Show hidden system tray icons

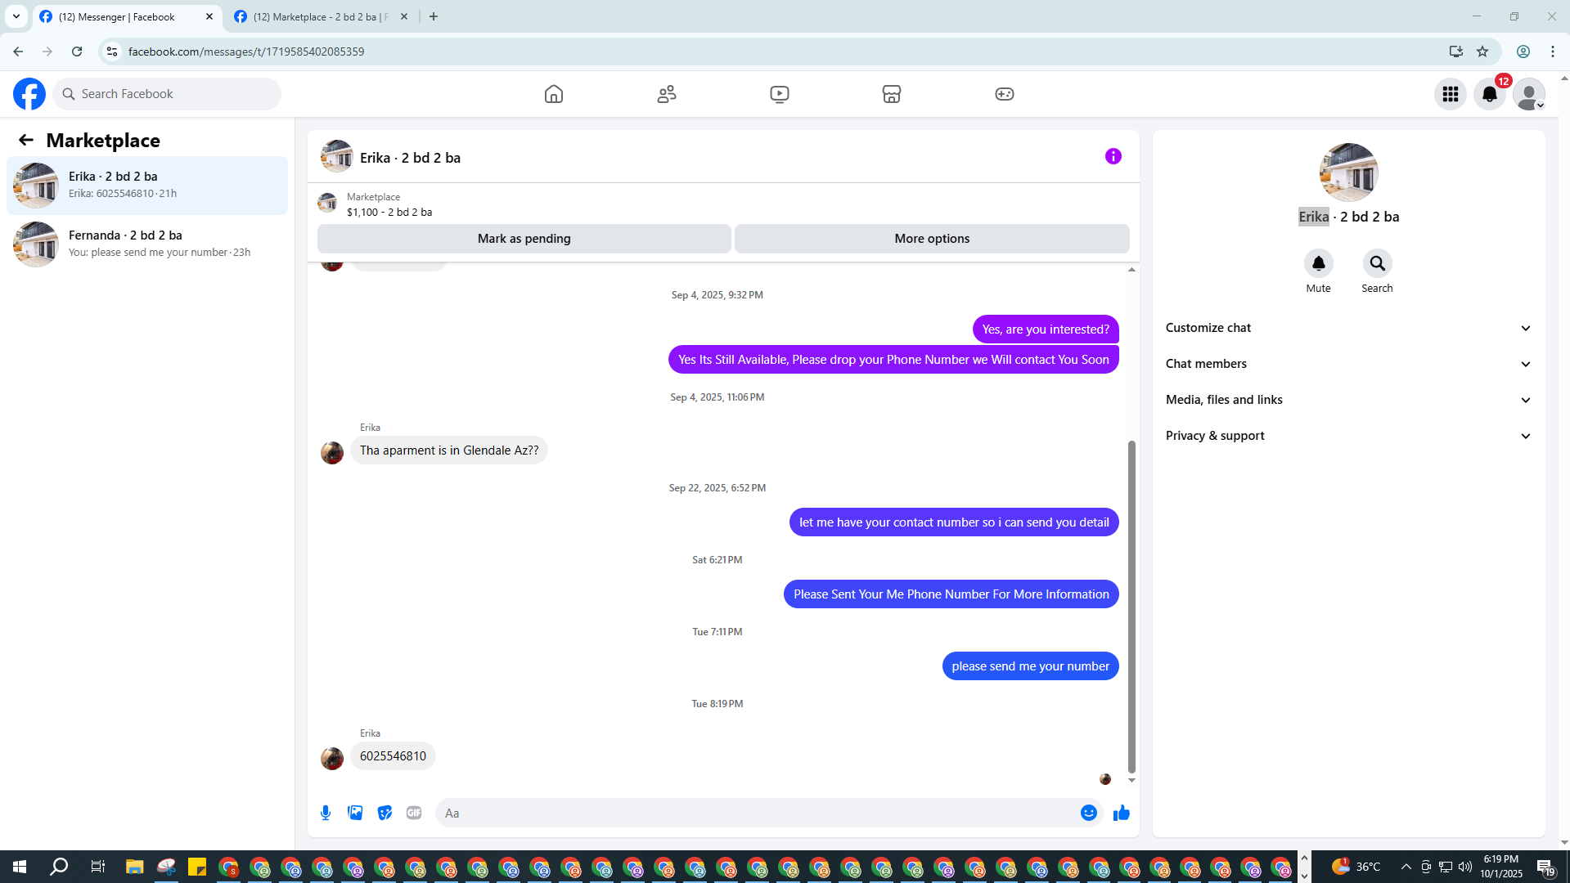coord(1406,867)
